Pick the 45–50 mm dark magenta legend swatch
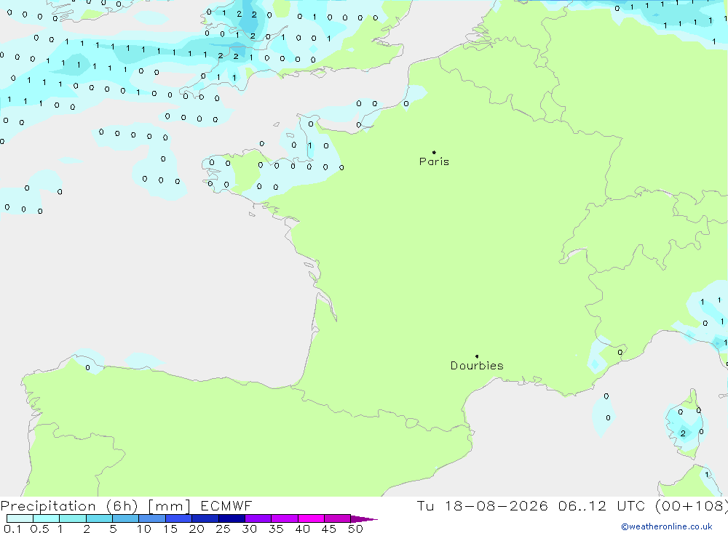 pos(337,518)
